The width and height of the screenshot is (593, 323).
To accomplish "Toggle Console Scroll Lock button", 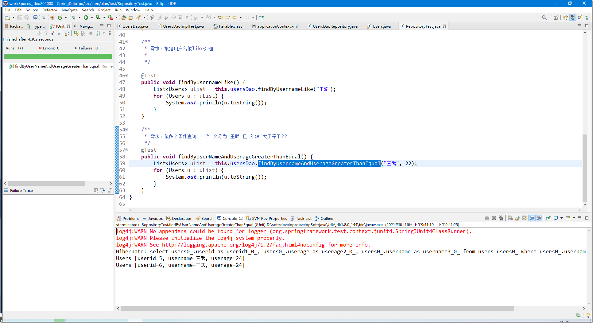I will pyautogui.click(x=517, y=218).
